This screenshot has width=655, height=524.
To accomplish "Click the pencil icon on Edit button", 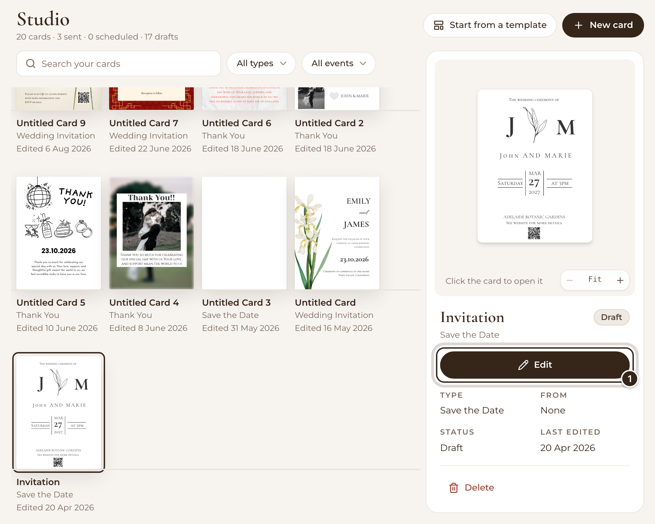I will [523, 365].
